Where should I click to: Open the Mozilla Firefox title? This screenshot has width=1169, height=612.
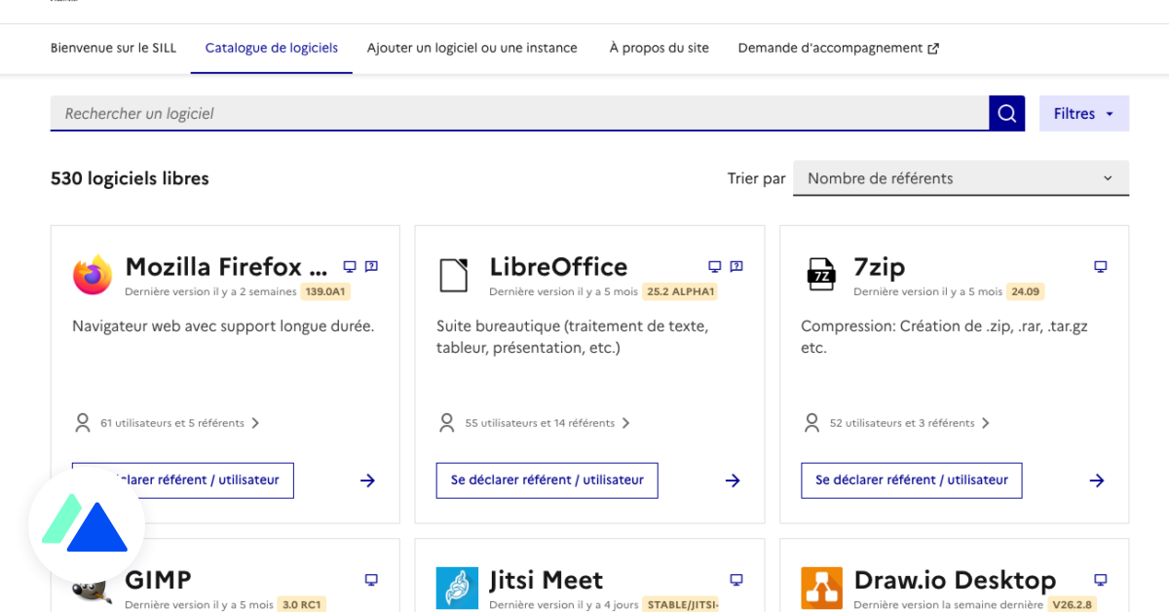coord(226,267)
